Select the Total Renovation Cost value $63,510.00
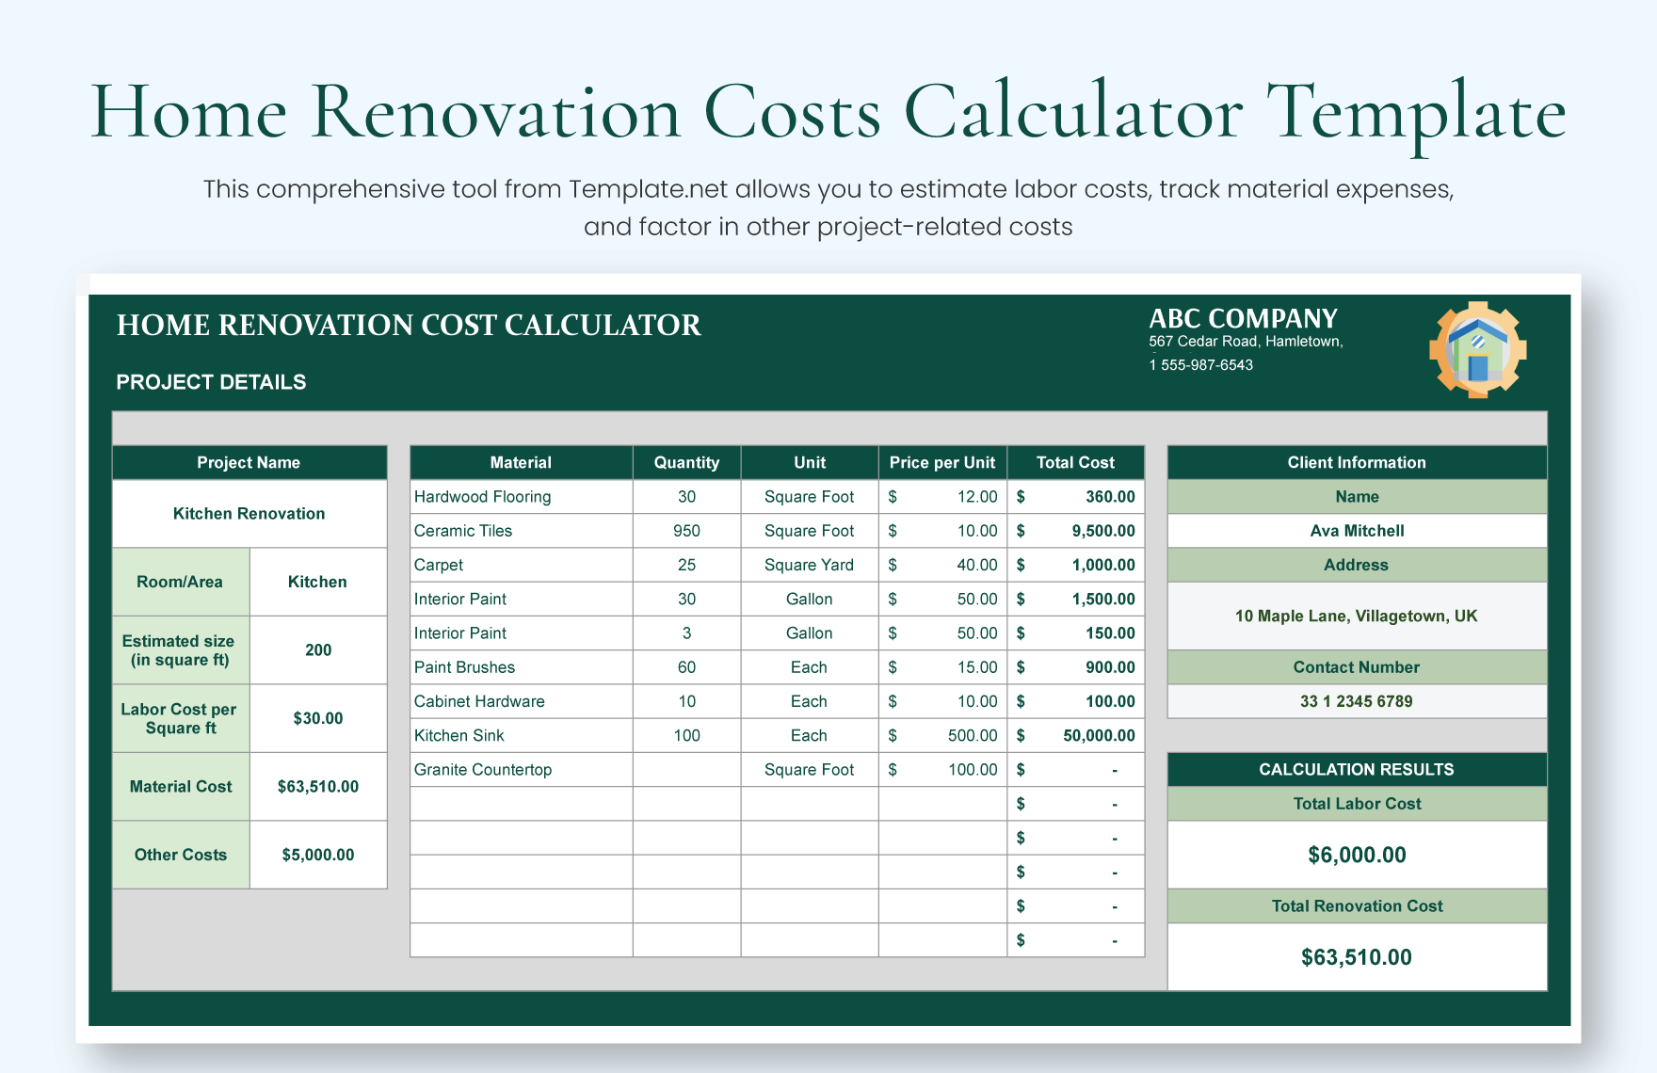The height and width of the screenshot is (1073, 1657). [1357, 957]
